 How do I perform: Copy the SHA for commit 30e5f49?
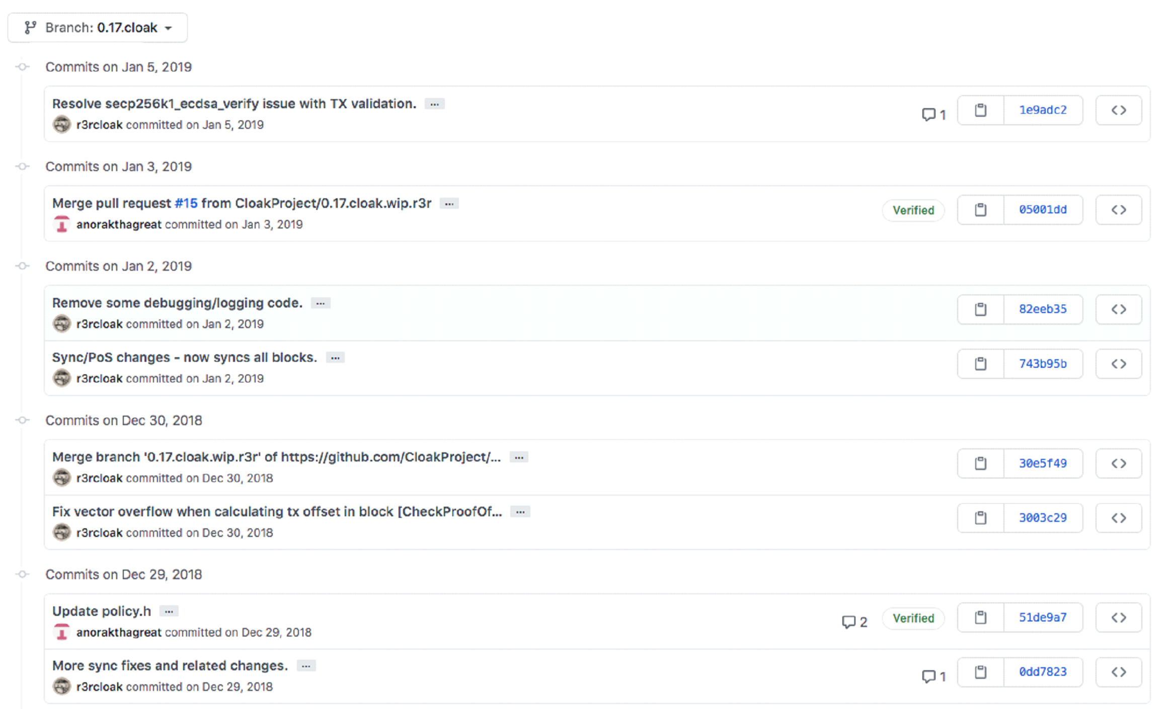point(980,463)
